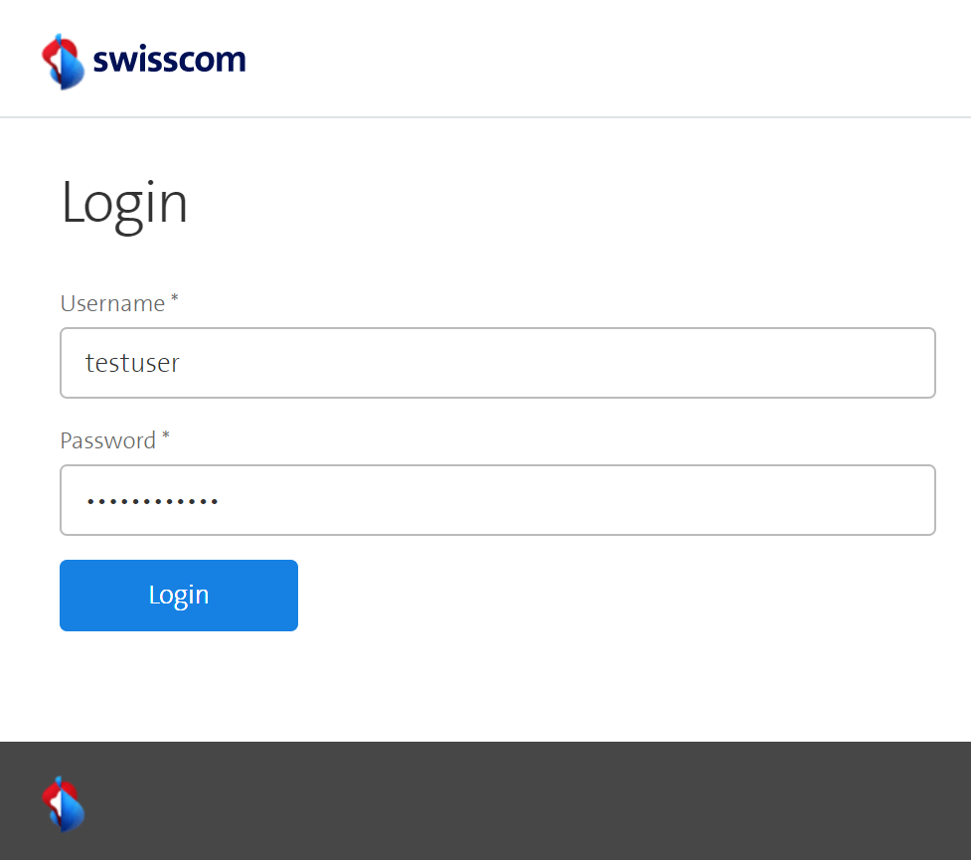The image size is (971, 860).
Task: Click the Swisscom logo icon in the header
Action: [63, 61]
